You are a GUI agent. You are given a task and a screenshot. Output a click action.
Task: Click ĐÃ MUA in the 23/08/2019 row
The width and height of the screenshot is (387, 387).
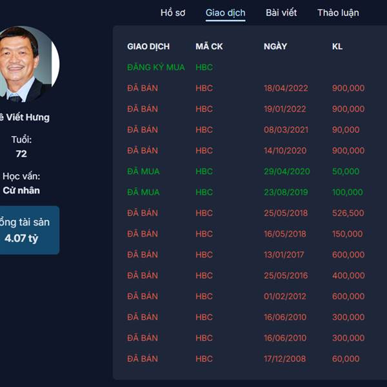143,192
